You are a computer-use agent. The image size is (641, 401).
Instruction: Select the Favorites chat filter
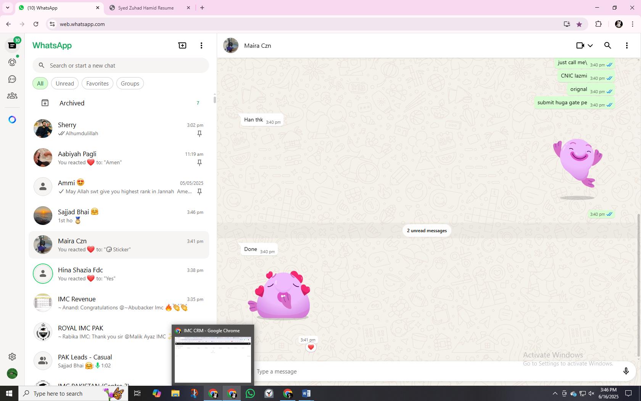click(x=97, y=83)
